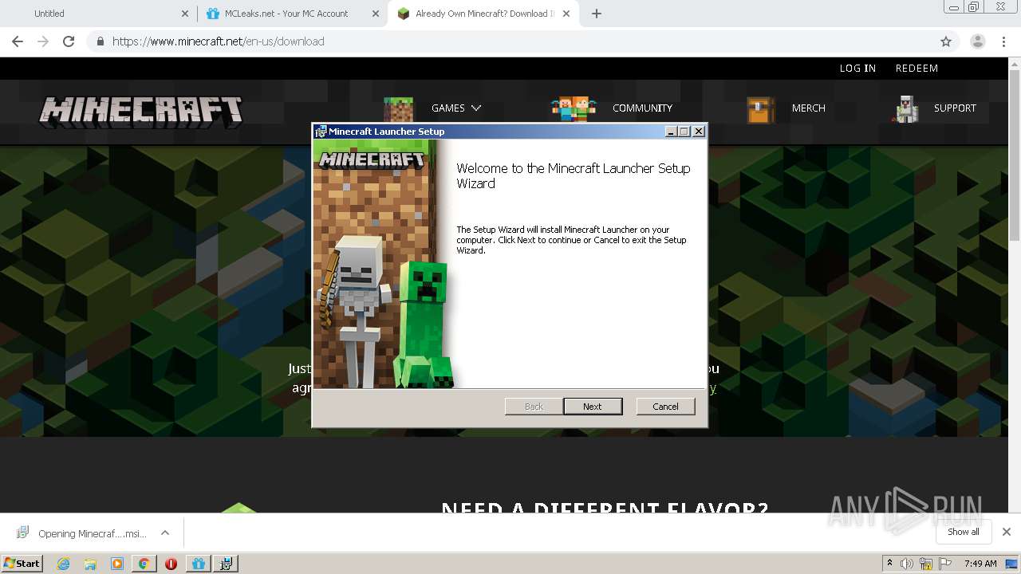1021x574 pixels.
Task: Go back in browser history
Action: coord(18,41)
